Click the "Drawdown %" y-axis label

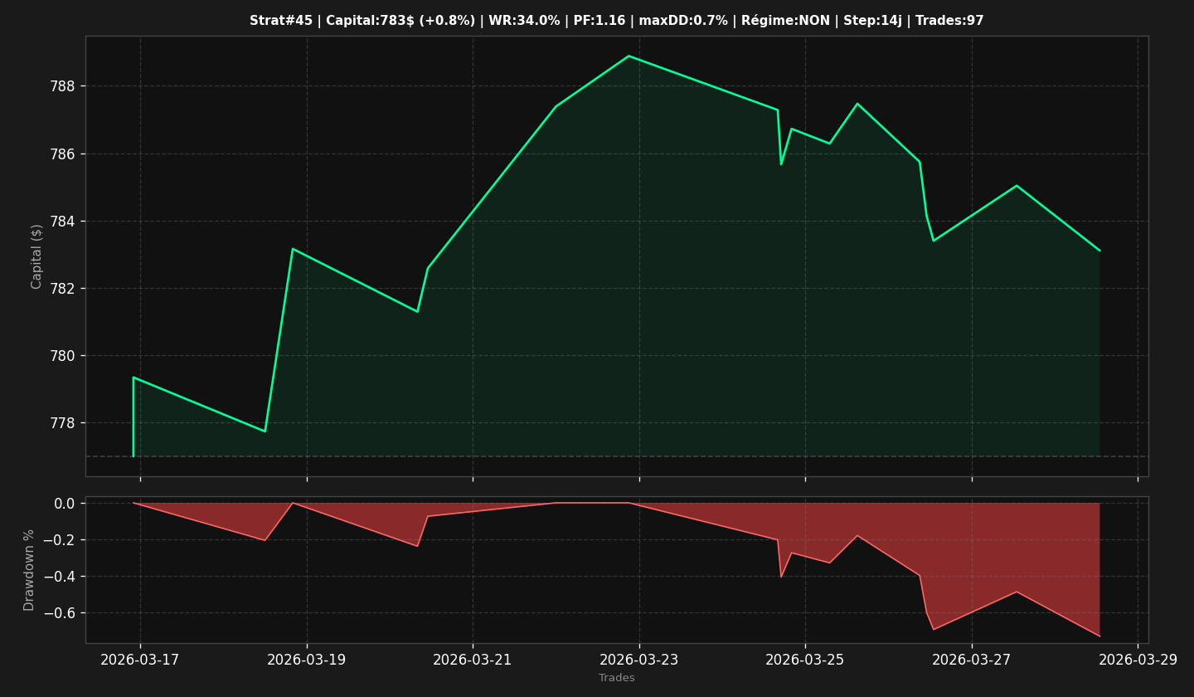pyautogui.click(x=30, y=570)
